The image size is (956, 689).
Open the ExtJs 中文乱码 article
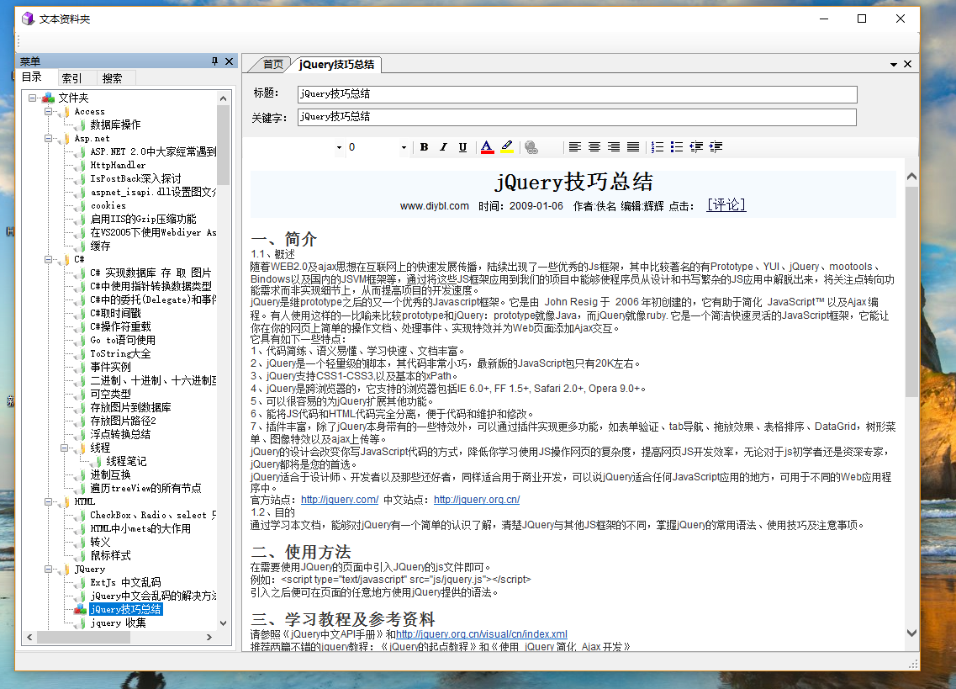[125, 582]
